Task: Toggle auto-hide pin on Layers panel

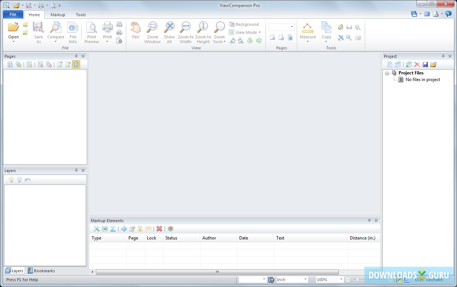Action: coord(76,171)
